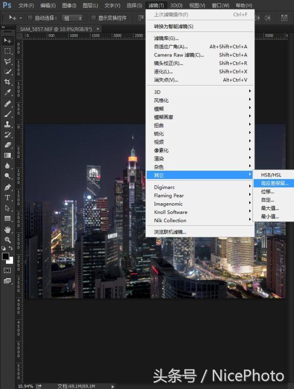Image resolution: width=294 pixels, height=389 pixels.
Task: Select the Polygonal Lasso tool
Action: pos(7,61)
